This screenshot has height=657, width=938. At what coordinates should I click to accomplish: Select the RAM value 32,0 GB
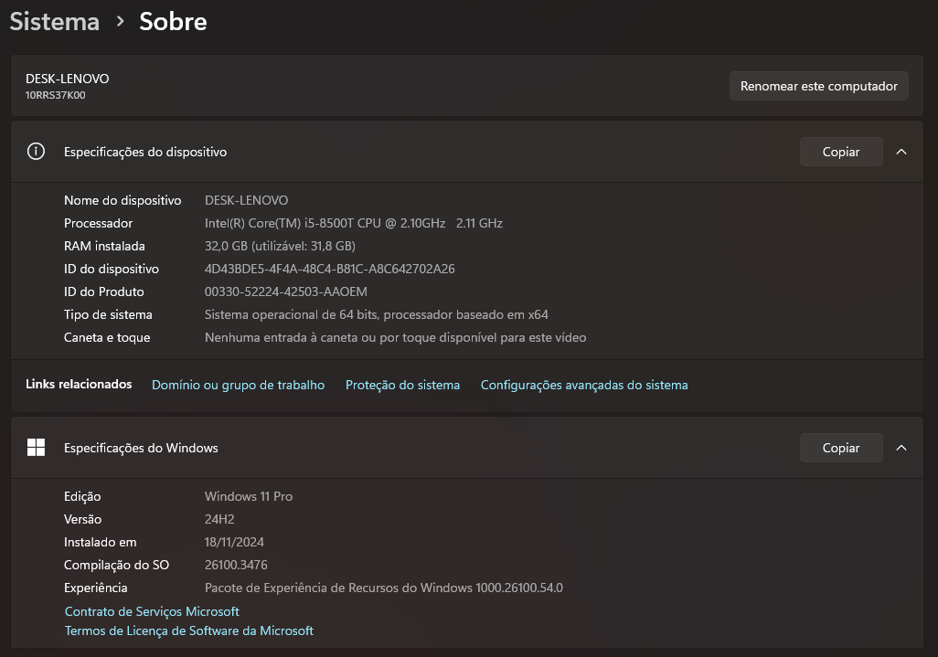point(280,246)
